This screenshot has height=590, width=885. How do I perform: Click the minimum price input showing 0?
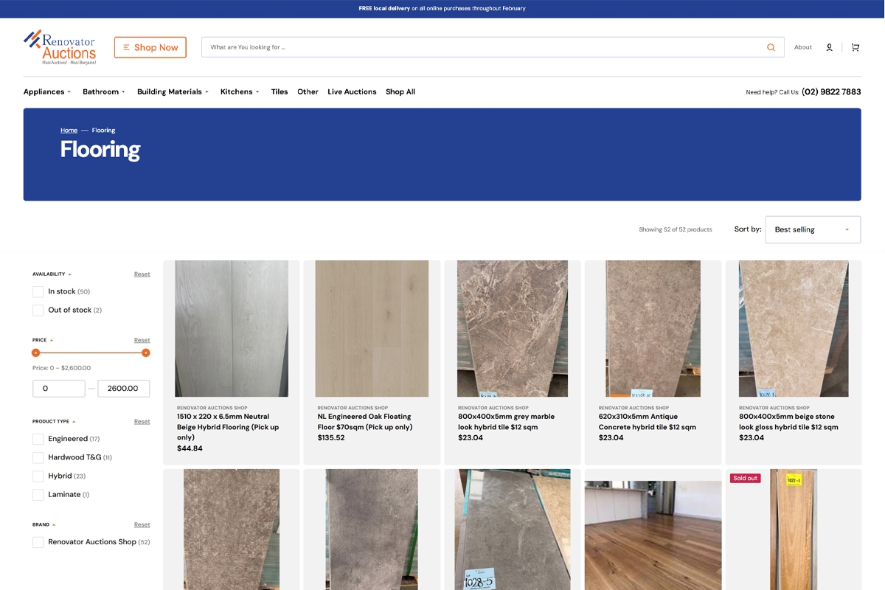pos(59,389)
